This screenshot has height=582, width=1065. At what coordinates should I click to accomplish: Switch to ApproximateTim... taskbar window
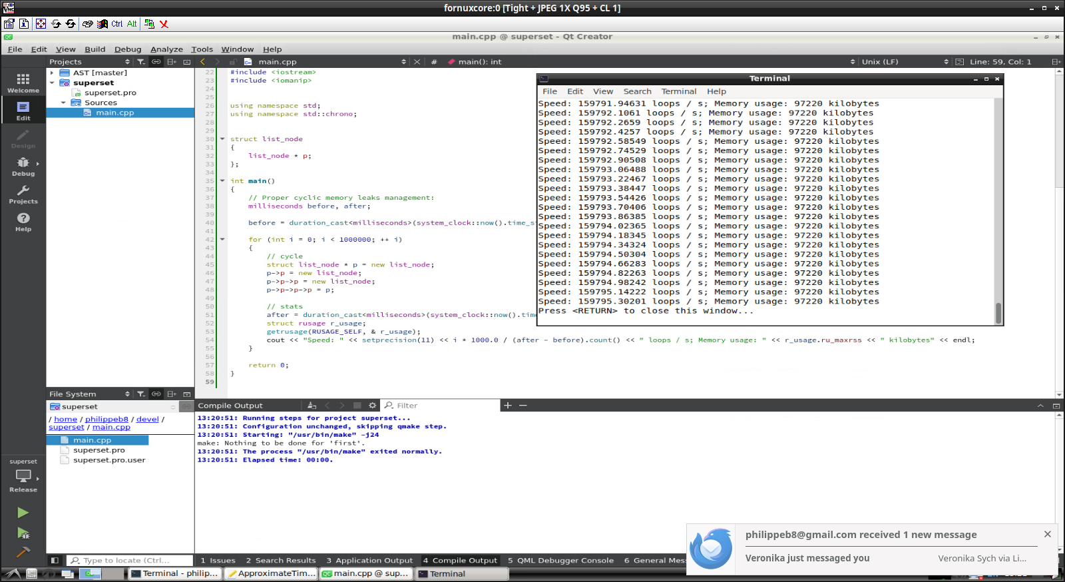(271, 573)
